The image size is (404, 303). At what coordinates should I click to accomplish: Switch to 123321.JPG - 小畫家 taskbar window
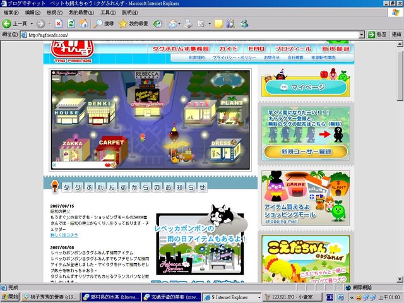click(293, 297)
